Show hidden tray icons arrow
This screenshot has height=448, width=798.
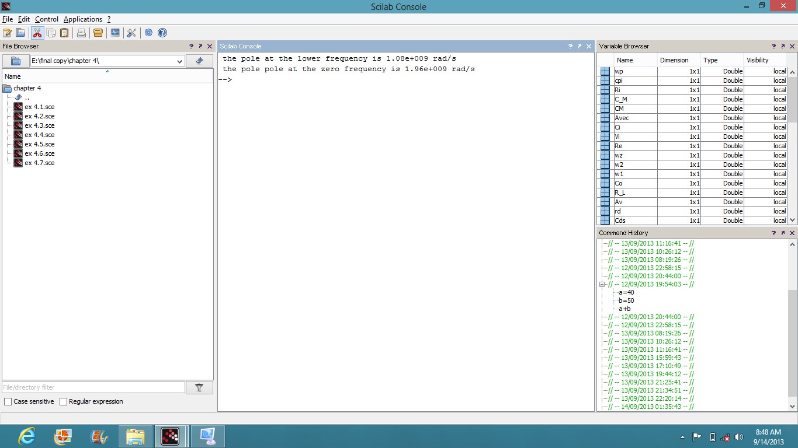683,436
